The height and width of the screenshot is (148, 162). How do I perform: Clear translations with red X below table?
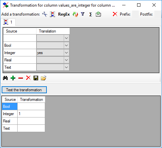[28, 78]
